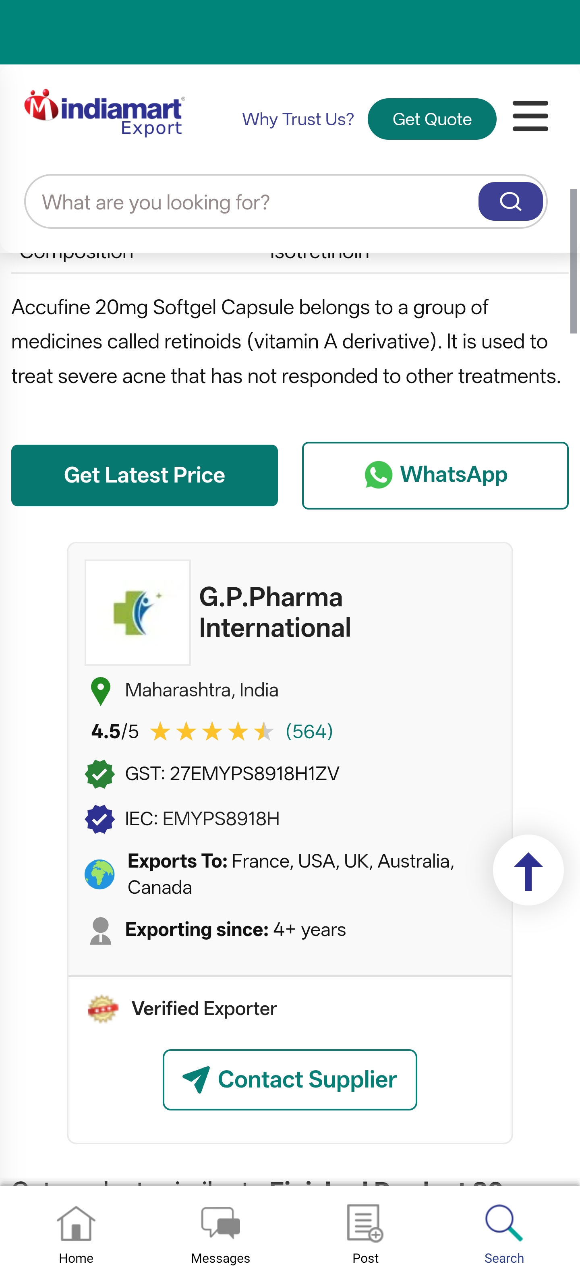Viewport: 580px width, 1276px height.
Task: Click the blue IEC verified badge
Action: point(99,819)
